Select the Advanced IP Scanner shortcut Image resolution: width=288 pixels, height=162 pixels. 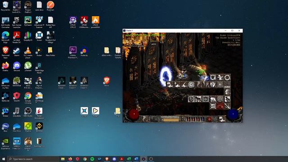point(39,22)
